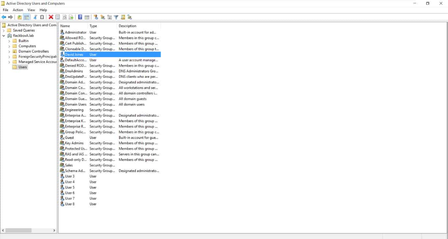The image size is (448, 239).
Task: Create a new group with the toolbar icon
Action: pyautogui.click(x=103, y=17)
